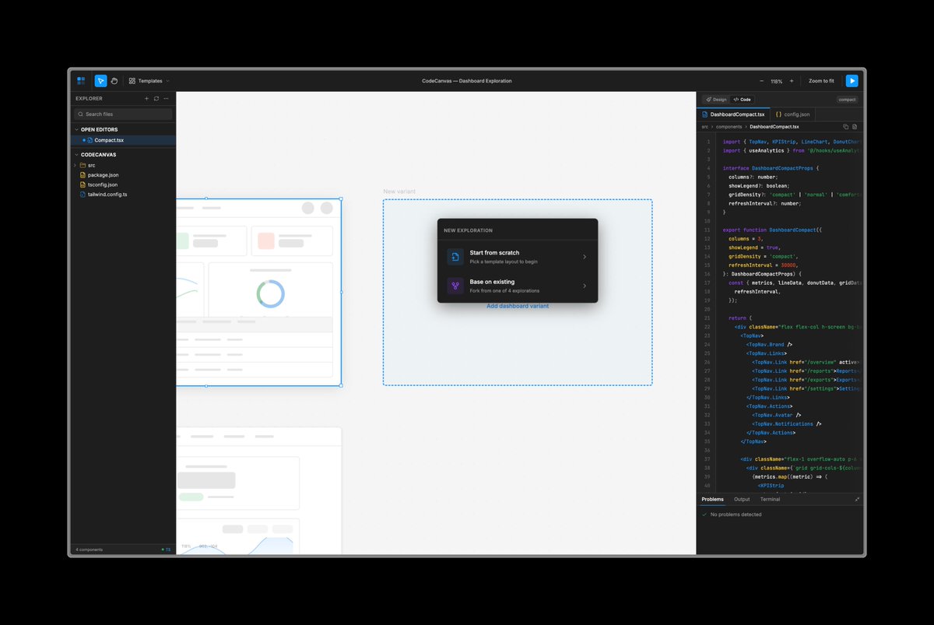Click the dashboard grid icon in the toolbar
934x625 pixels.
pos(82,80)
